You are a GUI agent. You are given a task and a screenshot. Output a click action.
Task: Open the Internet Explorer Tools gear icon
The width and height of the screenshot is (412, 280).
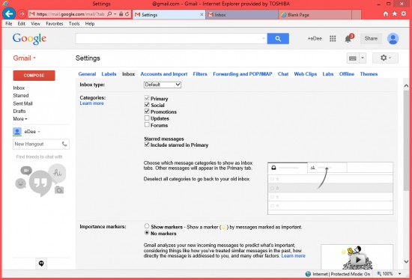pyautogui.click(x=404, y=13)
